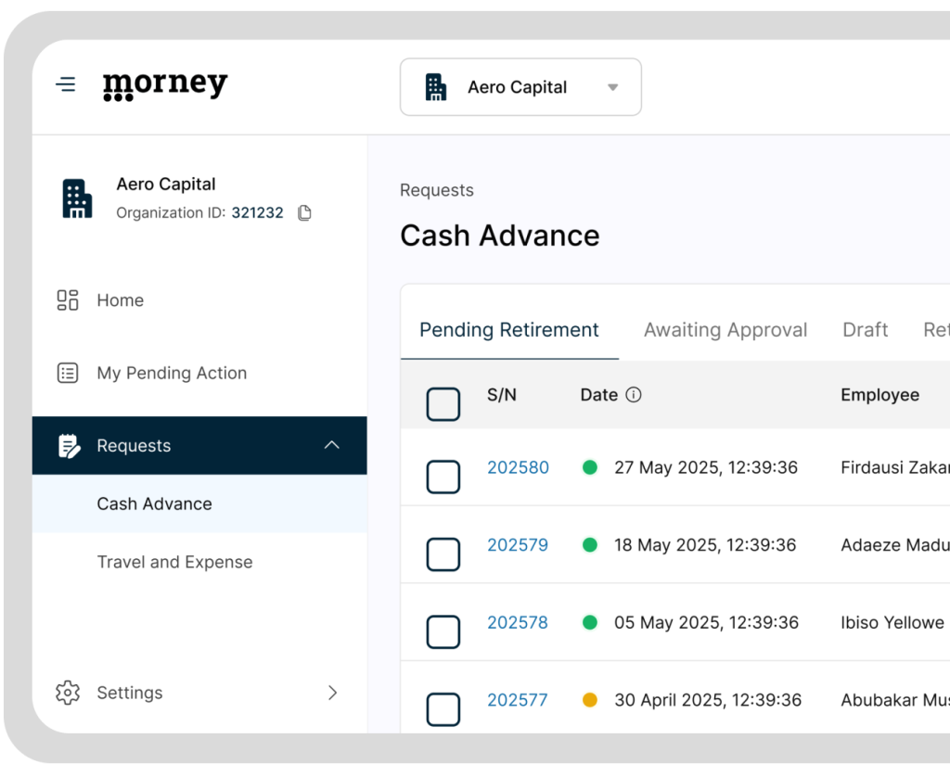Open the Draft tab
The width and height of the screenshot is (950, 764).
[865, 329]
